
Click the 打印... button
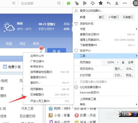point(118,75)
